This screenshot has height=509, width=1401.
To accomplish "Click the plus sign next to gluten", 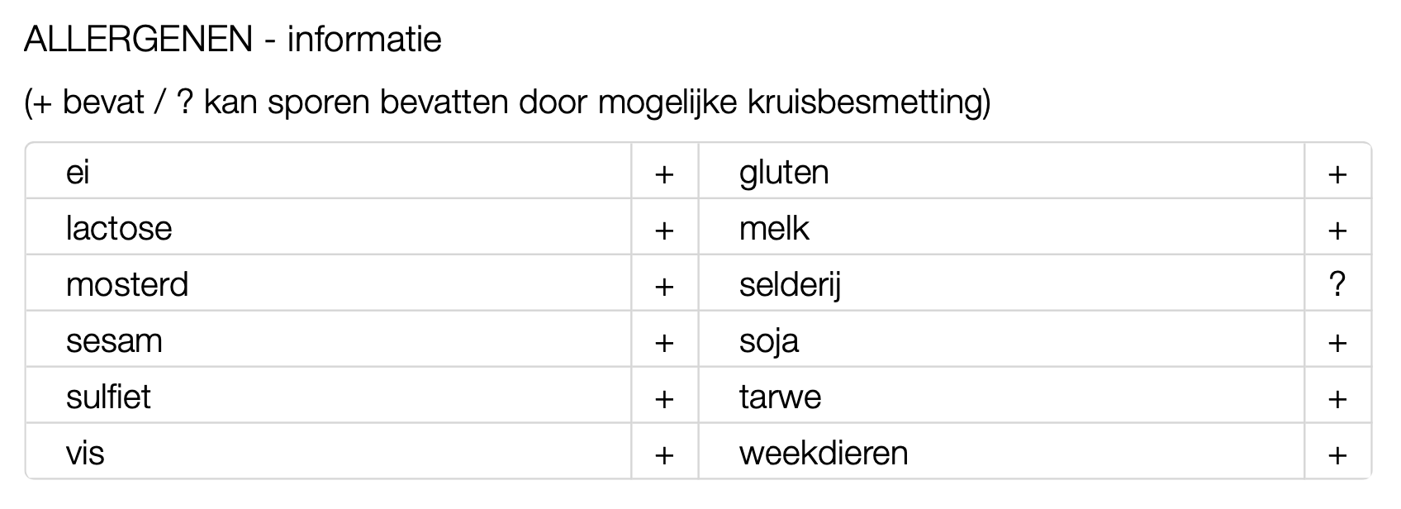I will pyautogui.click(x=1338, y=174).
